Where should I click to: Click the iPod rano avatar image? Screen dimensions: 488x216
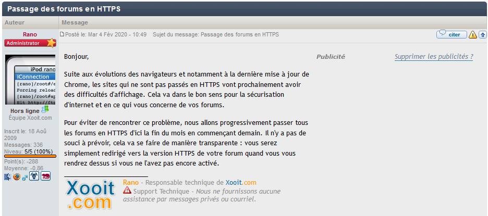(x=30, y=80)
